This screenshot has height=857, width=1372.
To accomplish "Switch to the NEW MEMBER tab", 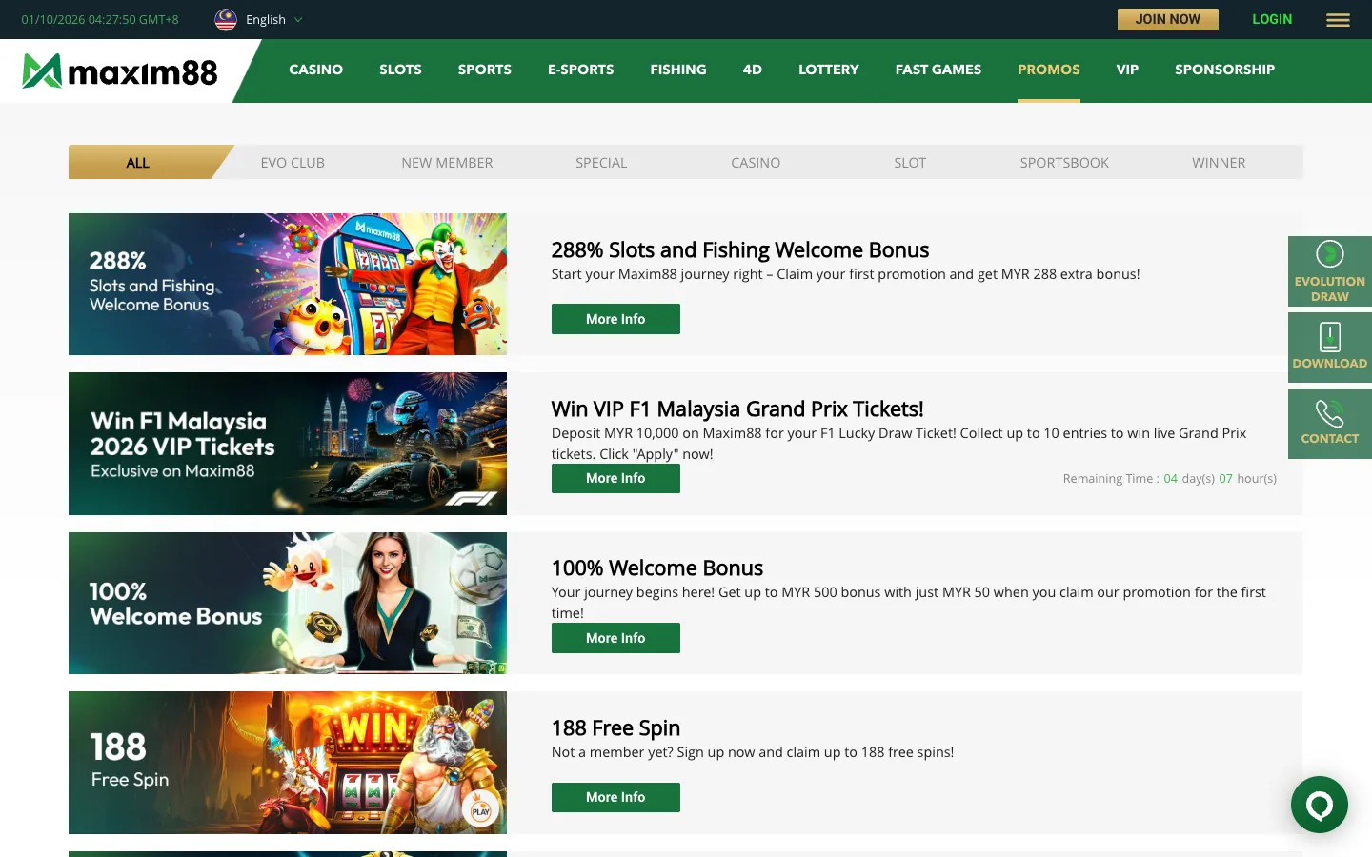I will coord(447,162).
